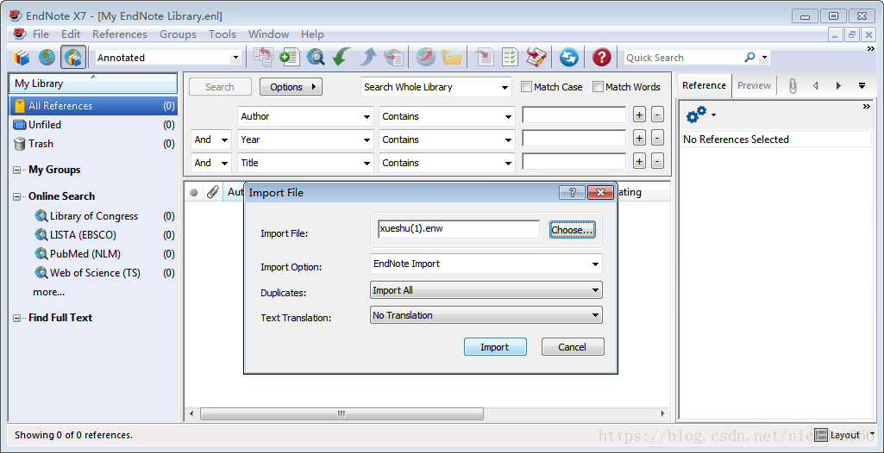Click the Sync Library icon
Screen dimensions: 884x453
tap(569, 58)
